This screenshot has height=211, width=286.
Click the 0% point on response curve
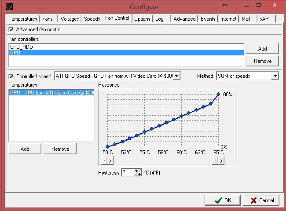pos(107,147)
